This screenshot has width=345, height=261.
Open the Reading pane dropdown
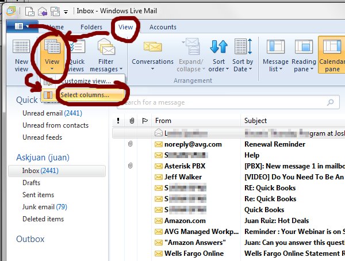[x=304, y=56]
